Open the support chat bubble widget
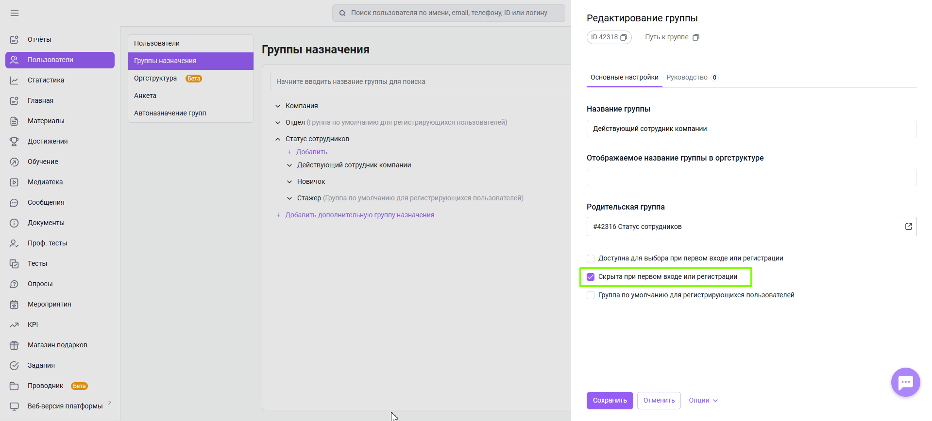This screenshot has height=421, width=932. [905, 382]
